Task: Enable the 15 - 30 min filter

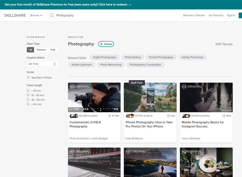Action: [x=28, y=95]
